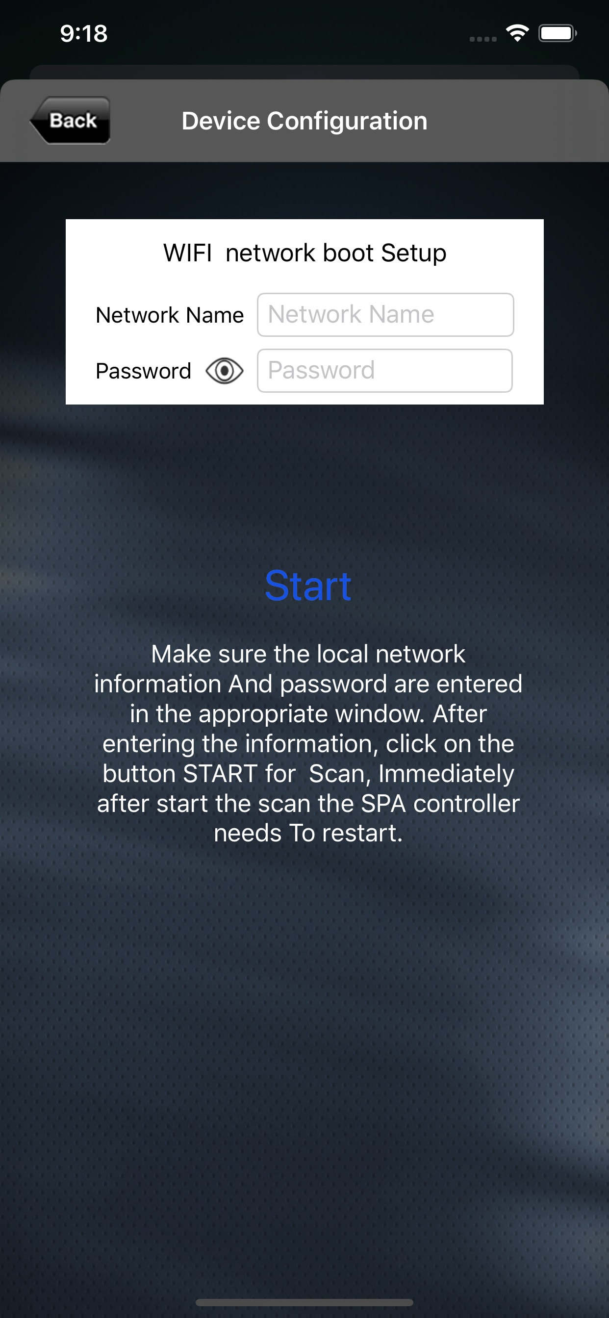Tap the background sheet edge above the header
This screenshot has width=609, height=1318.
pyautogui.click(x=304, y=72)
